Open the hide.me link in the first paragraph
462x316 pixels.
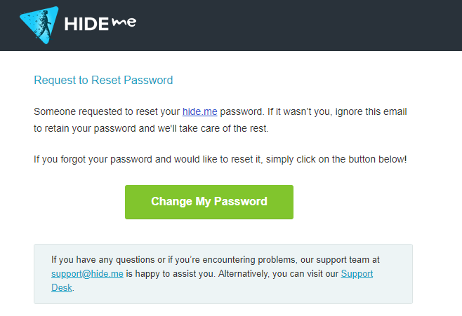[200, 111]
